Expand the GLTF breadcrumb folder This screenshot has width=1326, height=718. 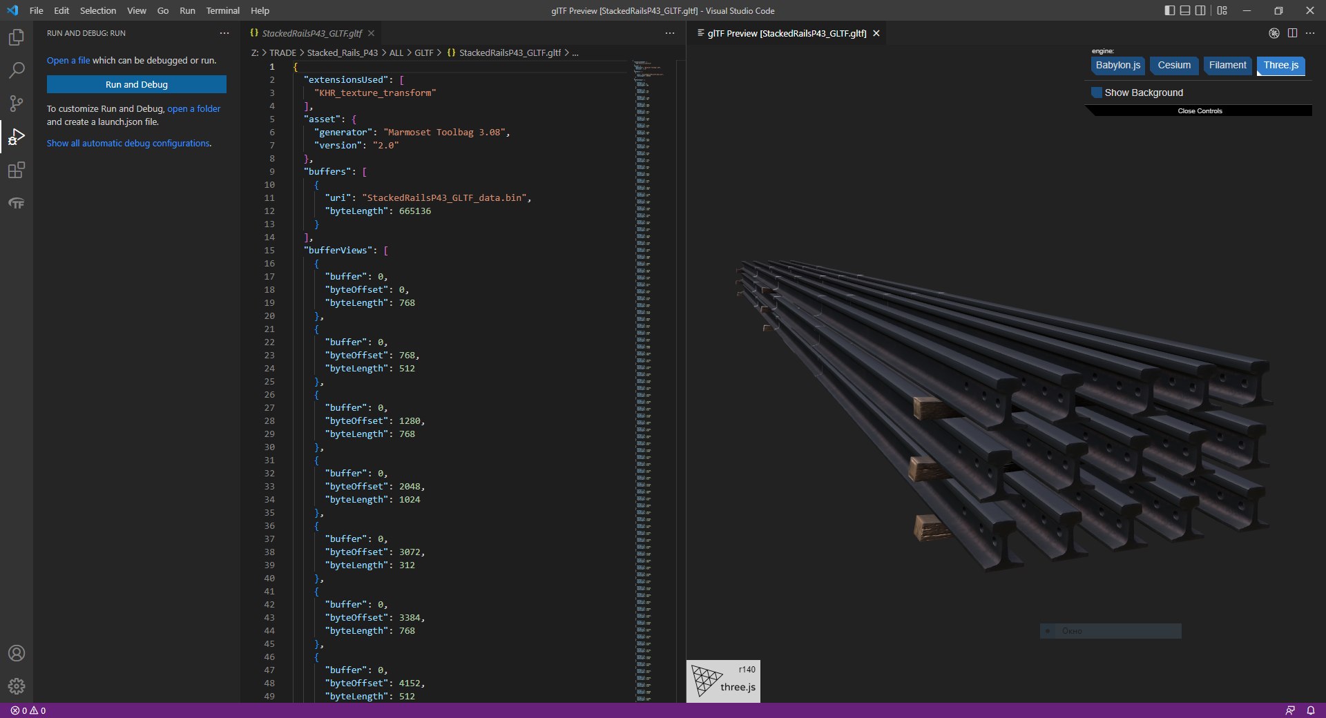tap(424, 52)
